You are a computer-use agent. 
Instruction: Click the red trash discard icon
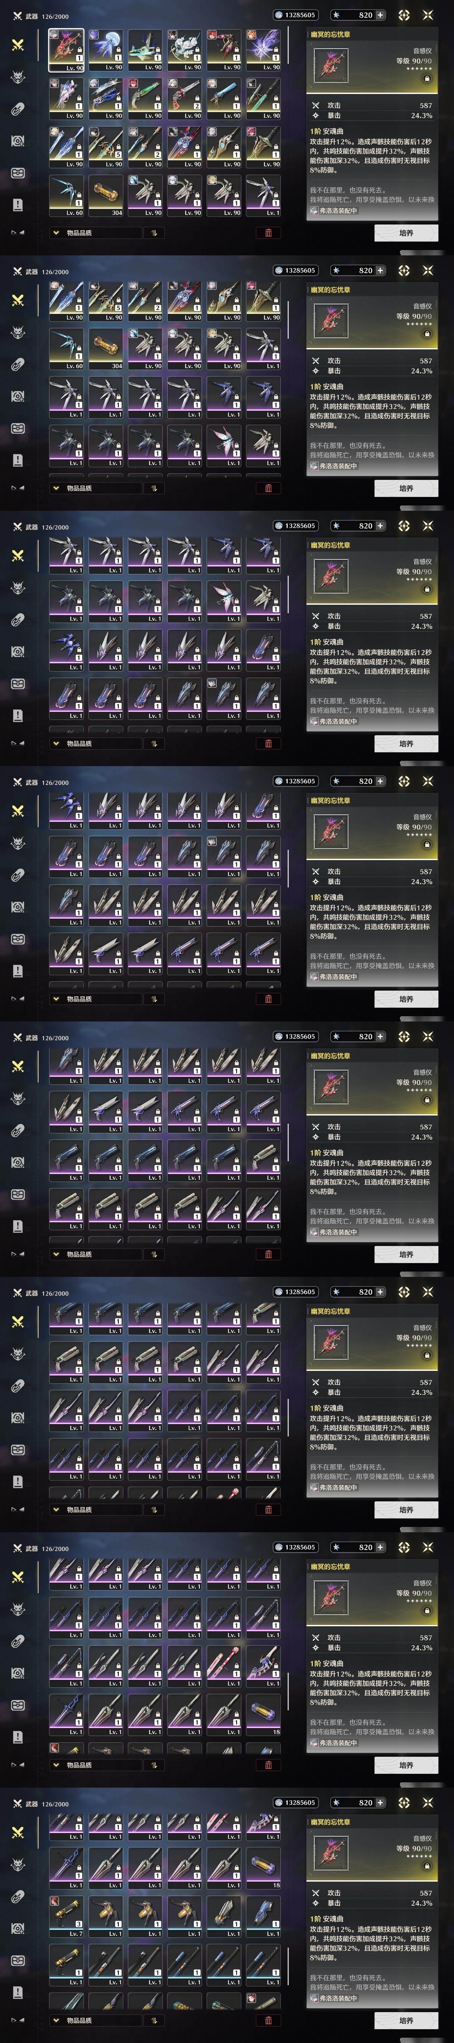coord(268,233)
